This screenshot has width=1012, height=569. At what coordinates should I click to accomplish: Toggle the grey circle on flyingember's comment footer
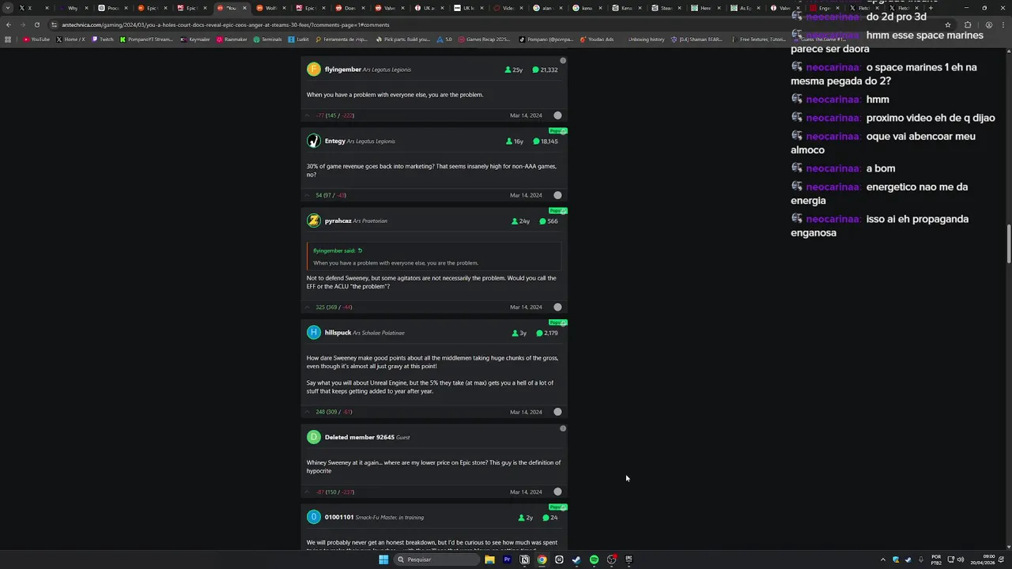pyautogui.click(x=557, y=115)
